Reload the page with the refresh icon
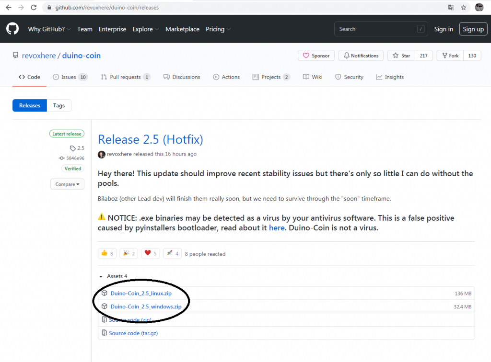 (34, 7)
